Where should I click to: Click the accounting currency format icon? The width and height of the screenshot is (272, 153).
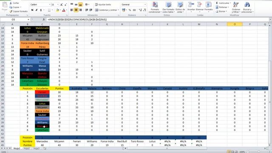coord(124,10)
